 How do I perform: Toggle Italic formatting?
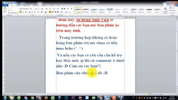23,12
